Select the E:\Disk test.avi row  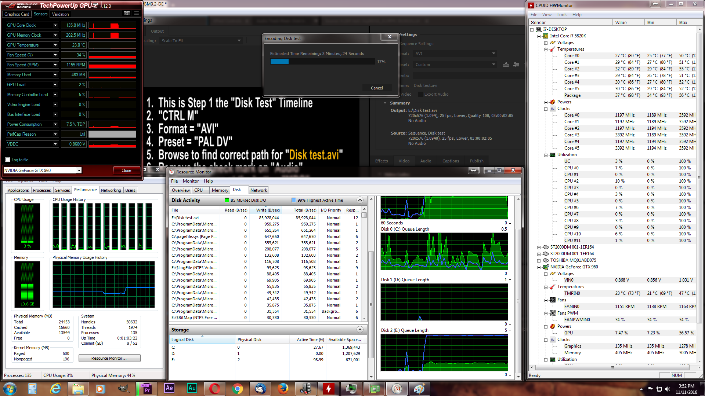coord(265,218)
